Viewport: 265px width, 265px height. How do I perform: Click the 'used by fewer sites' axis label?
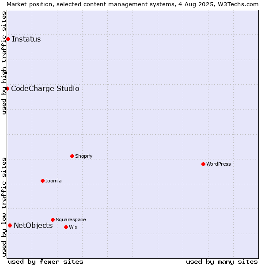pyautogui.click(x=45, y=262)
